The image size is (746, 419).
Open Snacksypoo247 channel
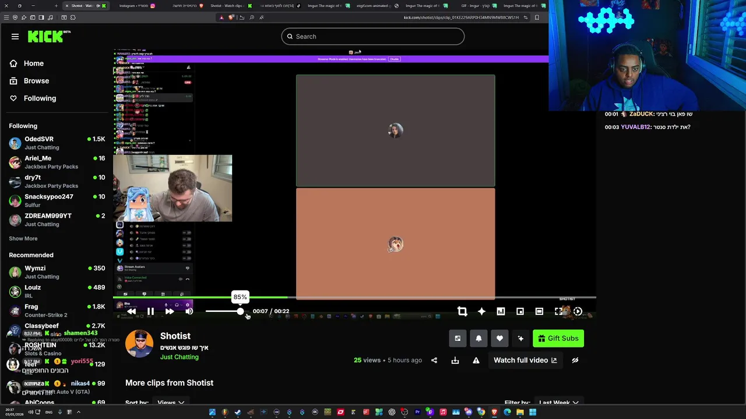tap(57, 201)
